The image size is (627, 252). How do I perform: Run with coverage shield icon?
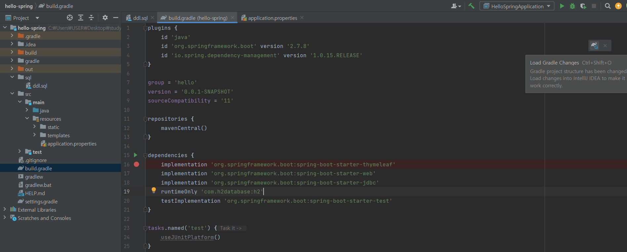click(583, 6)
